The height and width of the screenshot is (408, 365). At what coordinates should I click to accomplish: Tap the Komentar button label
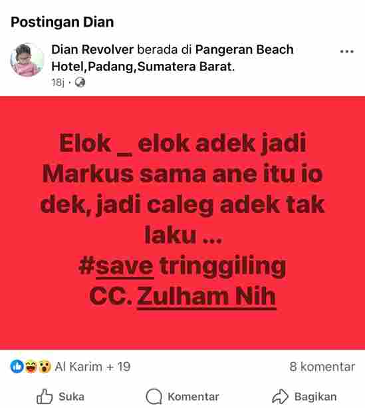(x=193, y=397)
